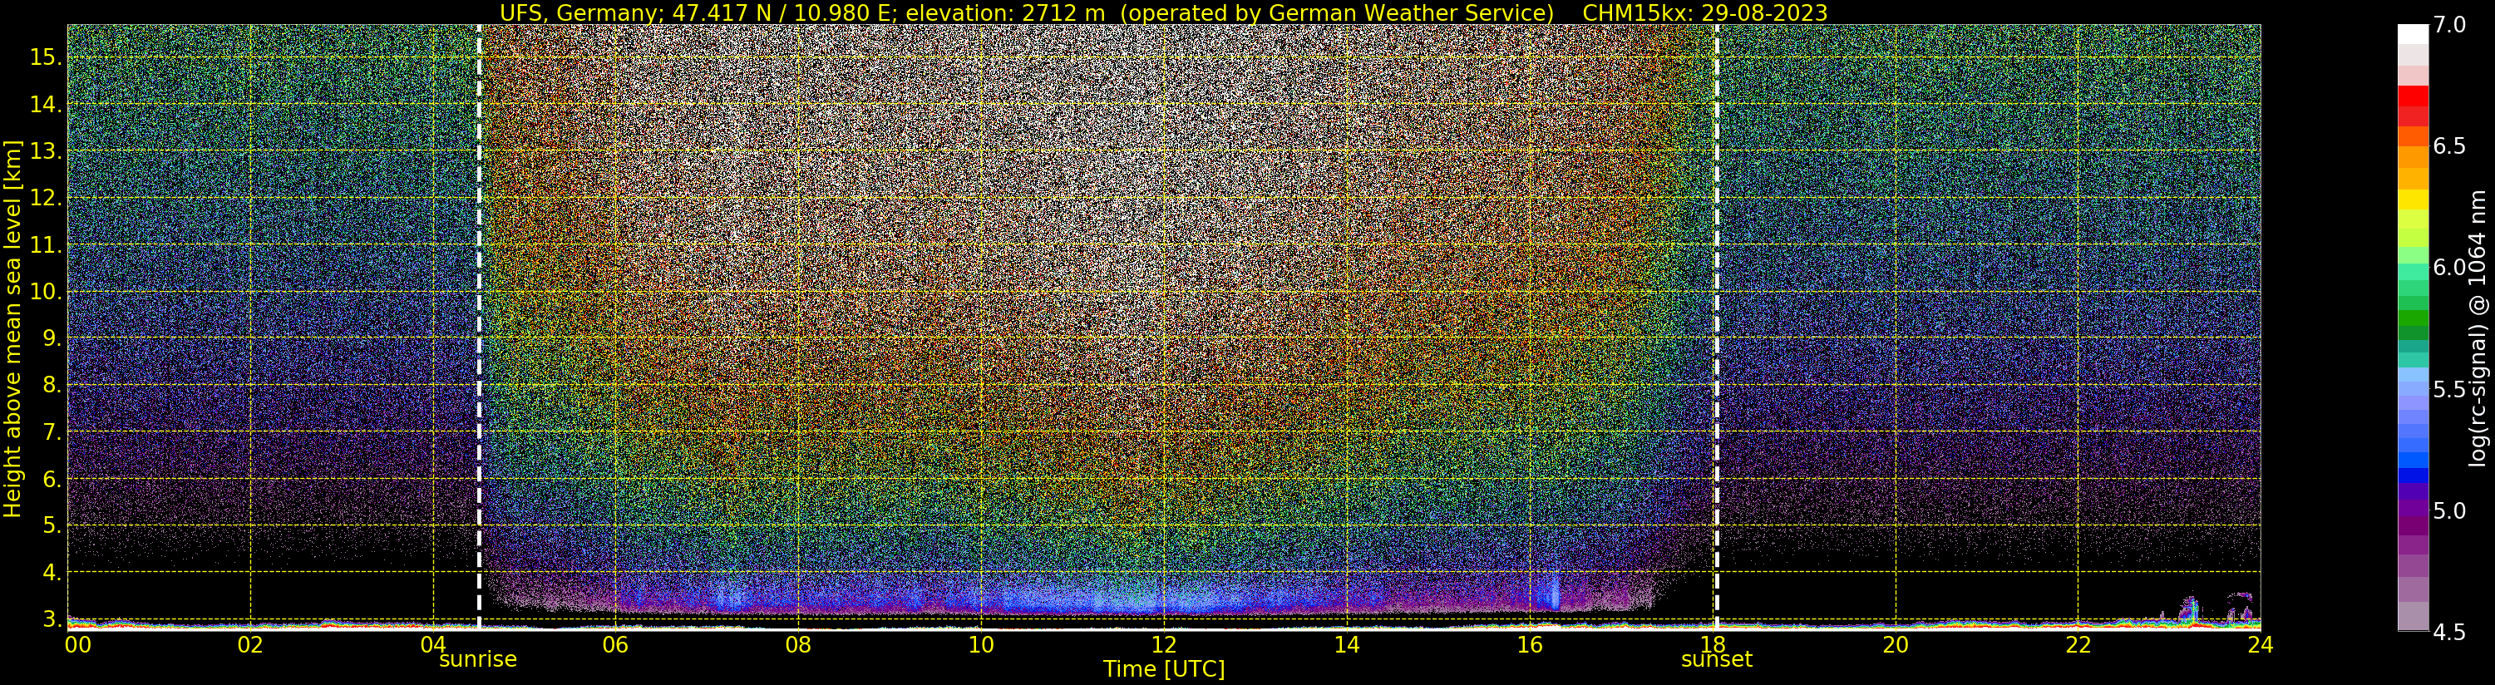Pick the yellow colorbar segment

[x=2413, y=198]
